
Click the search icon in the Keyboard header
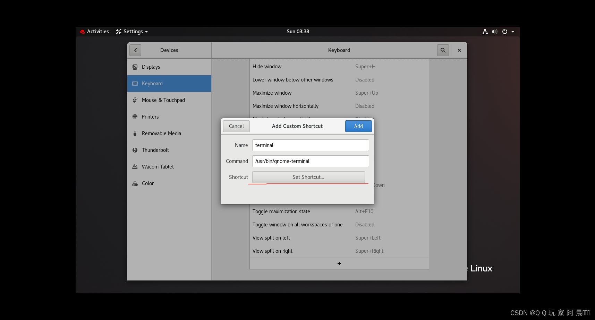[443, 50]
